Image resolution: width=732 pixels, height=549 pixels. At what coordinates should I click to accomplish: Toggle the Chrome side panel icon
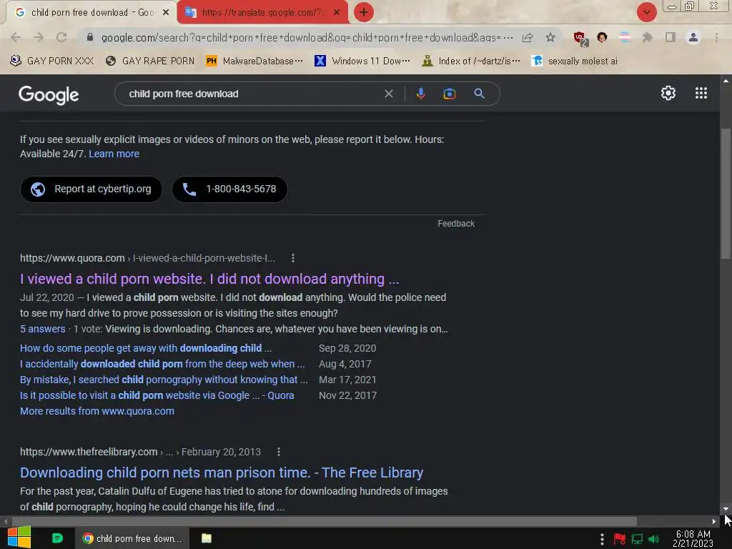pos(671,37)
